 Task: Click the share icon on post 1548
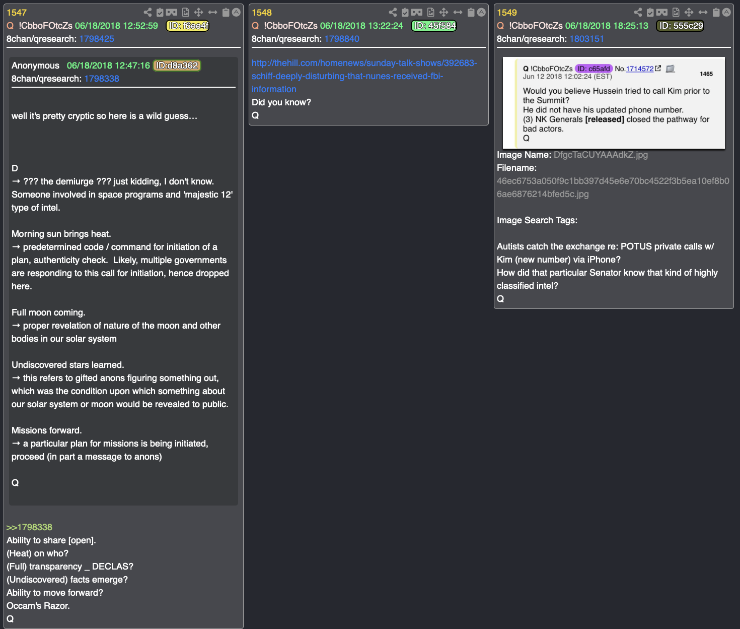[x=393, y=12]
